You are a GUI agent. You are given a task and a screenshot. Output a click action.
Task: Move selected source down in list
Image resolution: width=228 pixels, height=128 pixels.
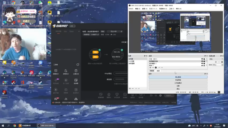pyautogui.click(x=162, y=67)
